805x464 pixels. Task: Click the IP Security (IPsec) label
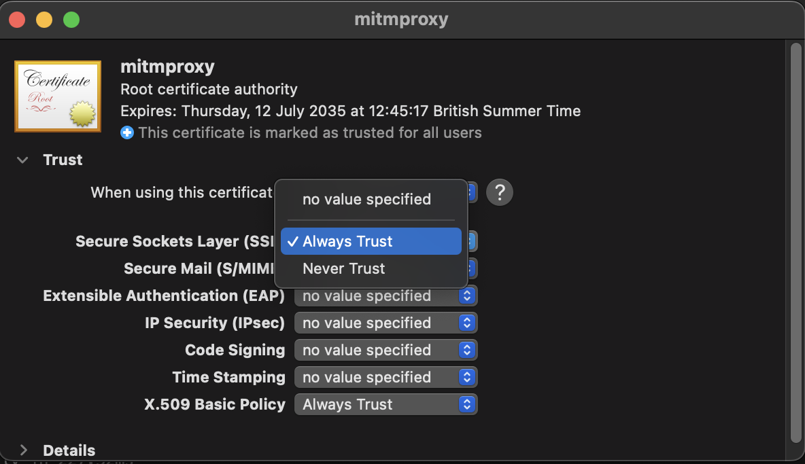215,323
